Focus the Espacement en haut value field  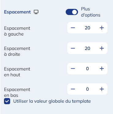click(x=88, y=69)
